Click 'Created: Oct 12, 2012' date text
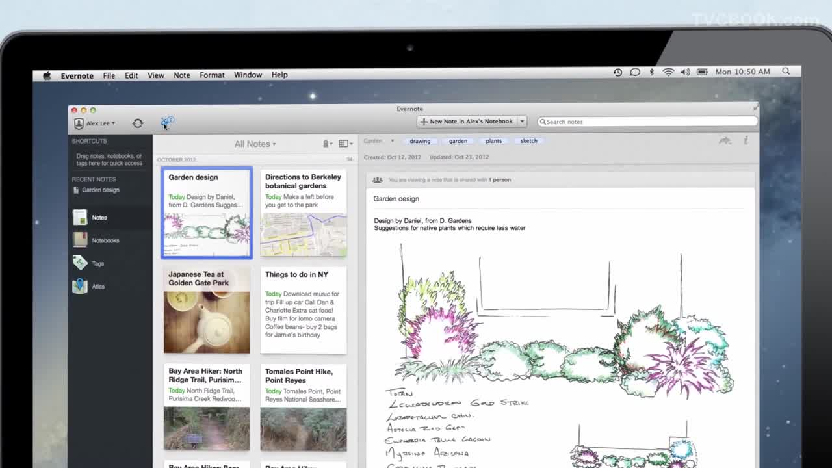 coord(393,157)
